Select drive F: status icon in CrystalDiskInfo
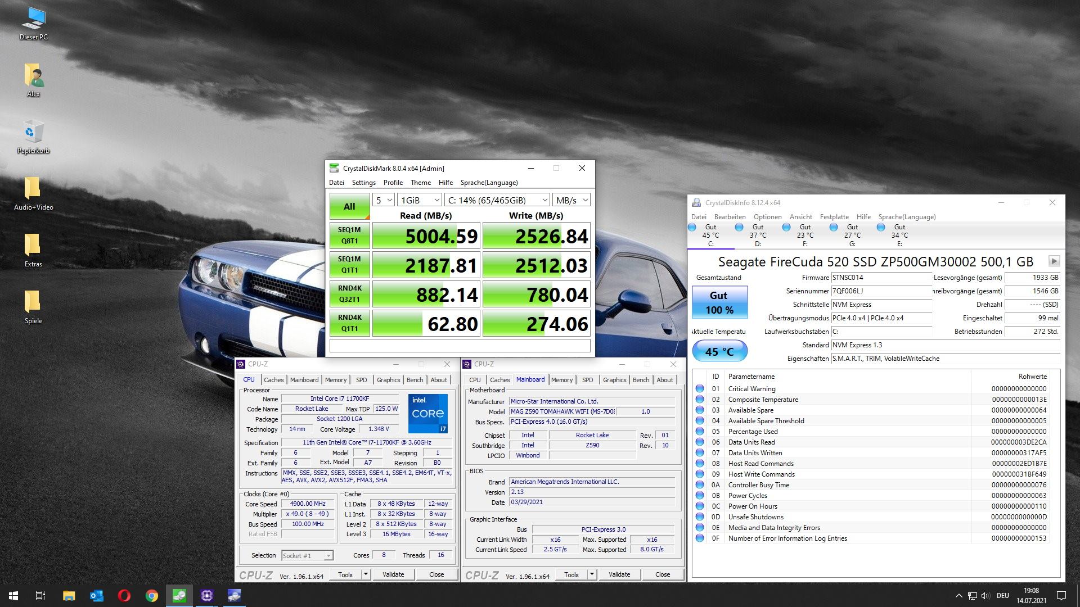This screenshot has width=1080, height=607. [x=786, y=227]
